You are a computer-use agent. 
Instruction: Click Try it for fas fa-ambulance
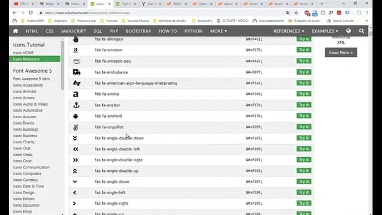click(304, 72)
